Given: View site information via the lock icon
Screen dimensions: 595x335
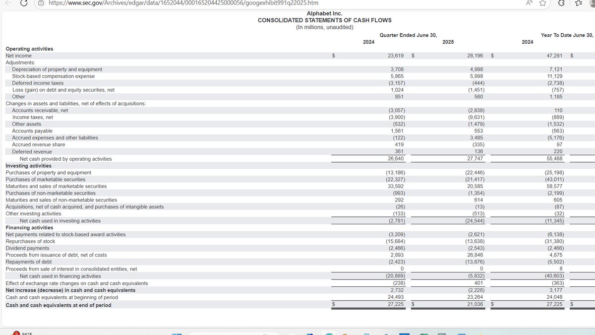Looking at the screenshot, I should tap(42, 3).
